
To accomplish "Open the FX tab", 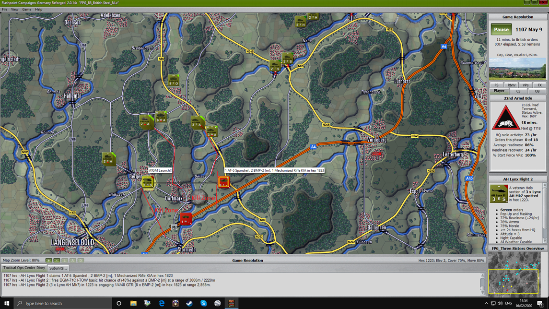I will pyautogui.click(x=539, y=85).
